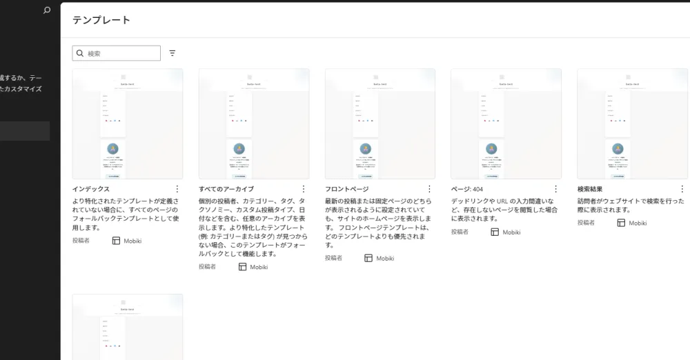Screen dimensions: 690x360
Task: Click Mobiki theme icon under ページ: 404
Action: [495, 232]
